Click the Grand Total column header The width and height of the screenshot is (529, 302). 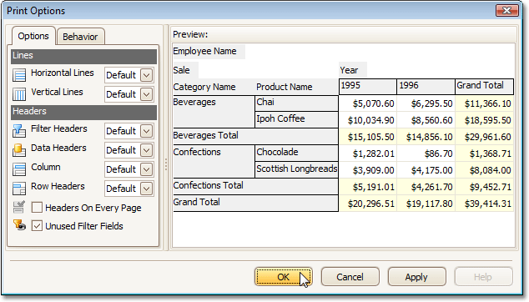[485, 87]
